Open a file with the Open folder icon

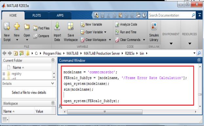coord(27,27)
